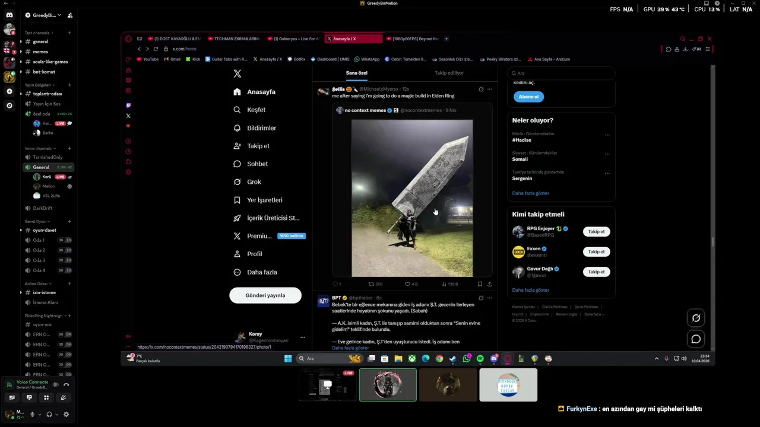
Task: Select stream thumbnail marked LIVE
Action: [x=327, y=385]
